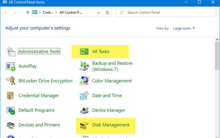Open the Credential Manager link

tap(39, 96)
